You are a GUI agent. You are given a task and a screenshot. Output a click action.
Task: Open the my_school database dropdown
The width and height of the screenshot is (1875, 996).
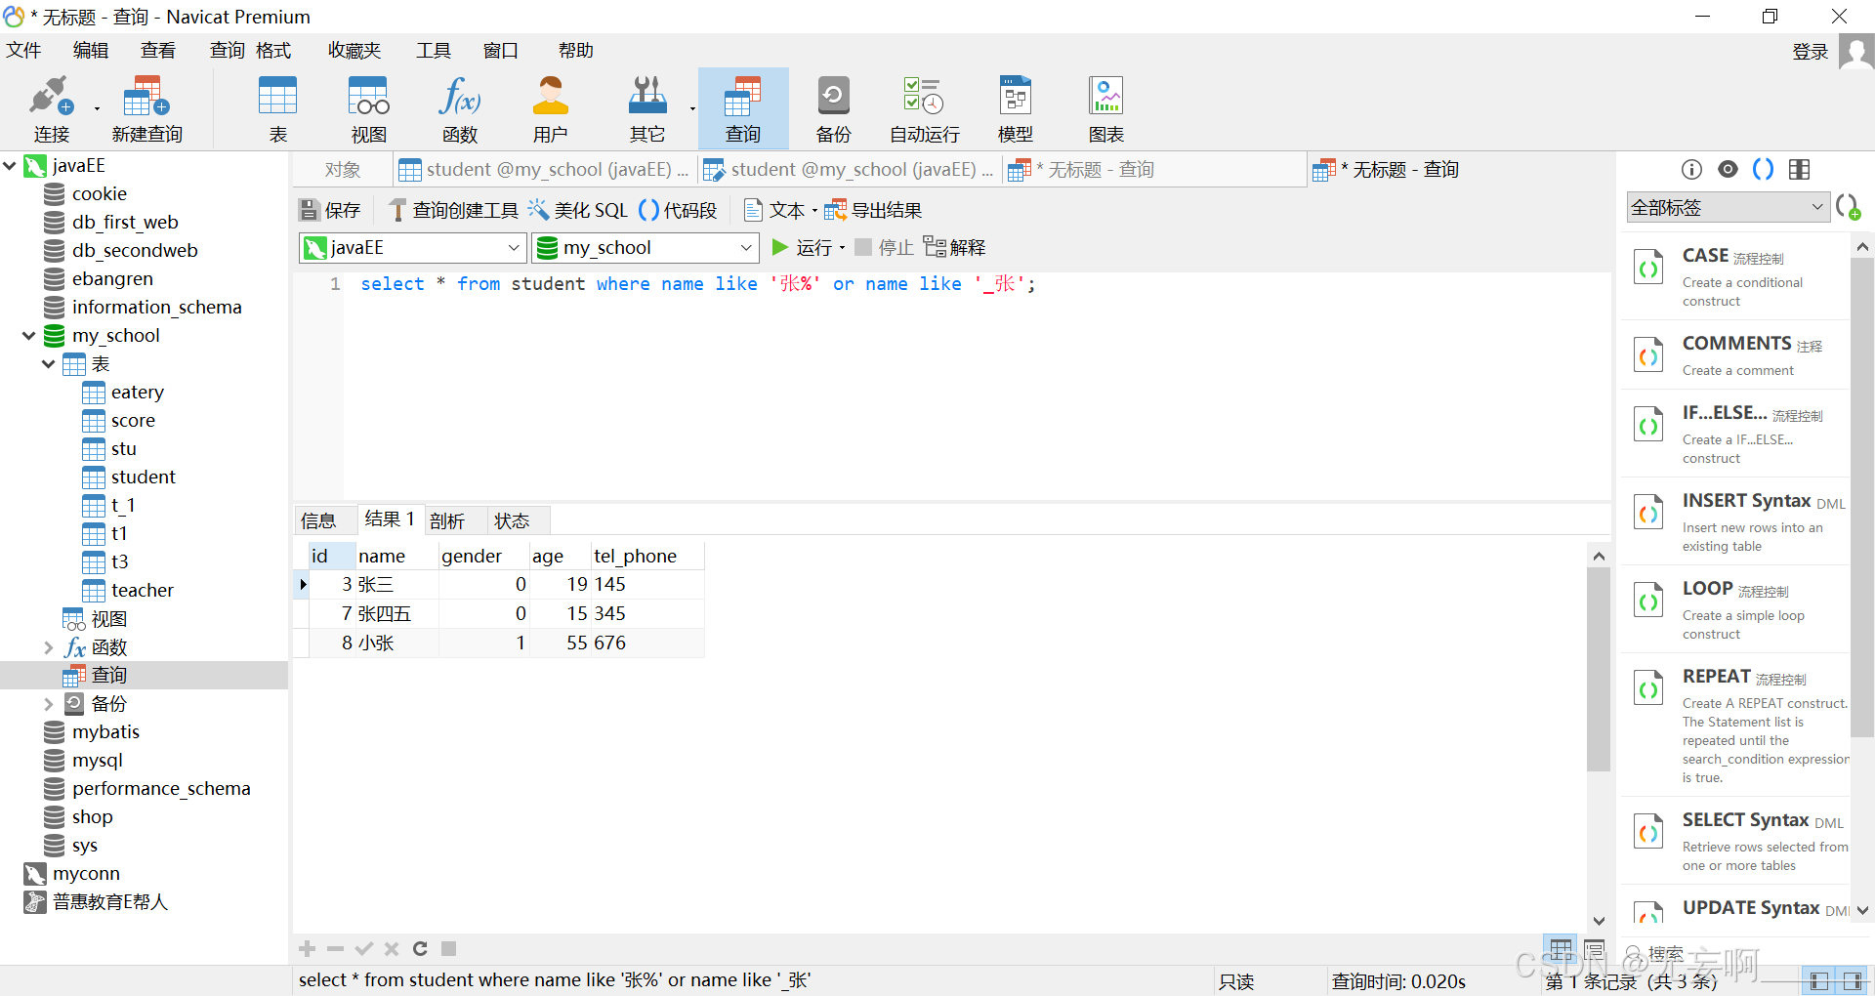pyautogui.click(x=646, y=247)
